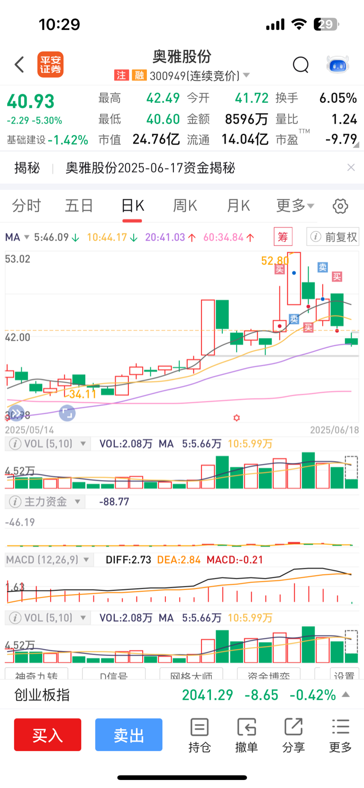The image size is (364, 788).
Task: Open the 奥雅股份2025-06-17资金揭秘 link
Action: pos(150,168)
